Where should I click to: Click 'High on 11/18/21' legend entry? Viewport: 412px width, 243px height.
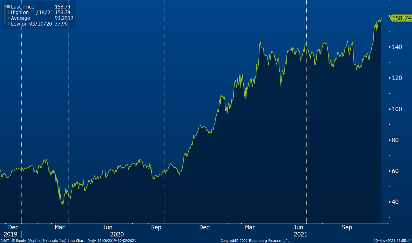[32, 12]
